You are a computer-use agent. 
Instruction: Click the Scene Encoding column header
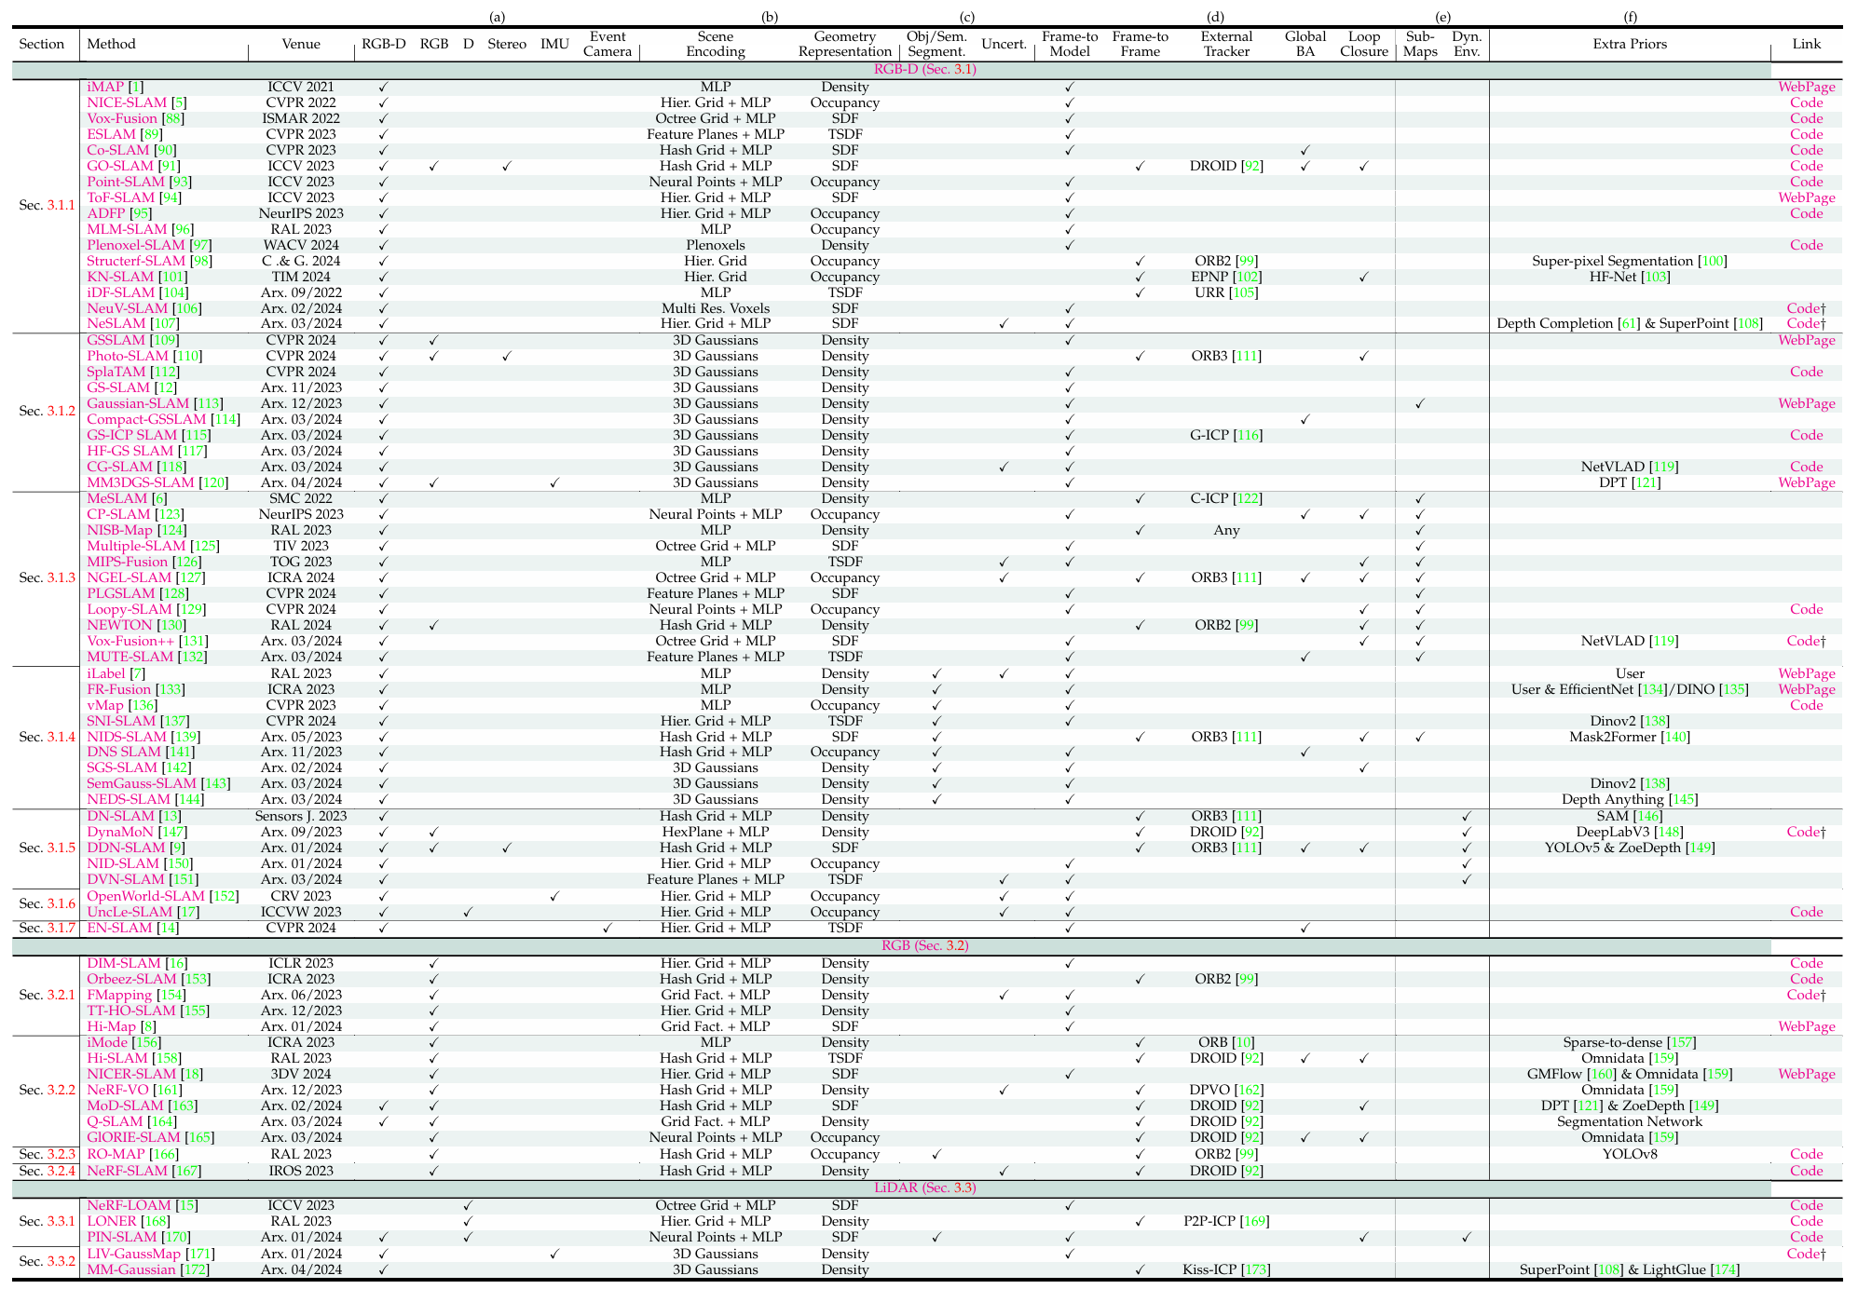click(x=716, y=44)
